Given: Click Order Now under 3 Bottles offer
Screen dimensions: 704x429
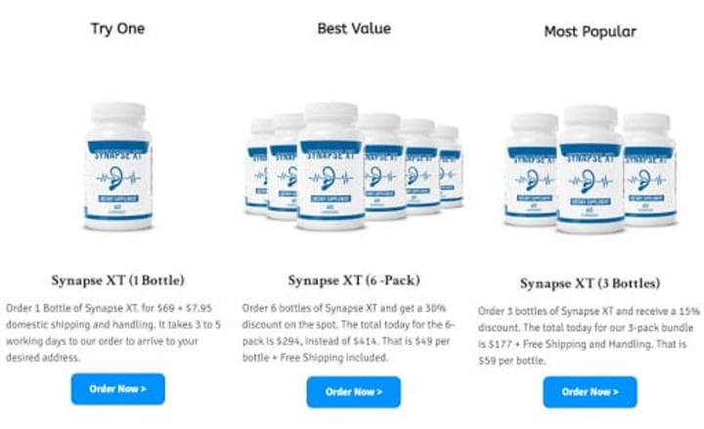Looking at the screenshot, I should (590, 392).
